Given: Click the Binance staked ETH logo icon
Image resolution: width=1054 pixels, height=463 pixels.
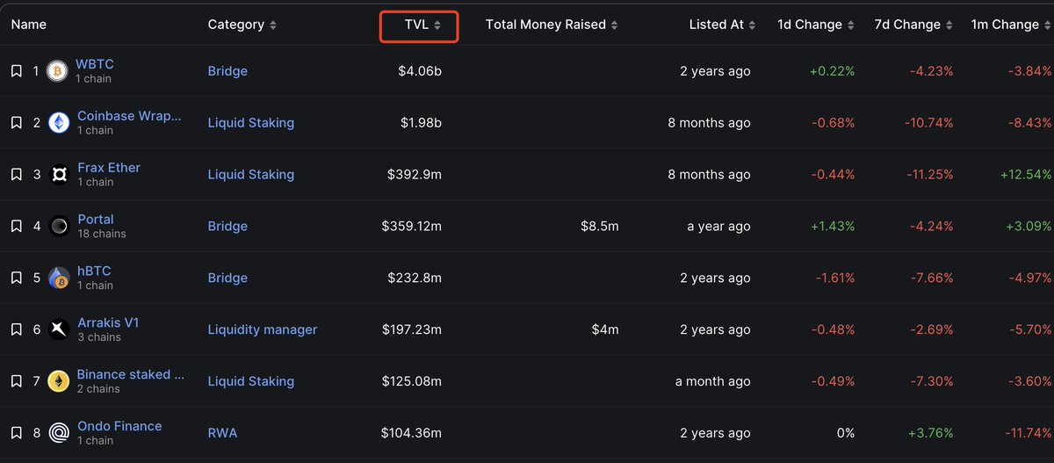Looking at the screenshot, I should pyautogui.click(x=59, y=381).
